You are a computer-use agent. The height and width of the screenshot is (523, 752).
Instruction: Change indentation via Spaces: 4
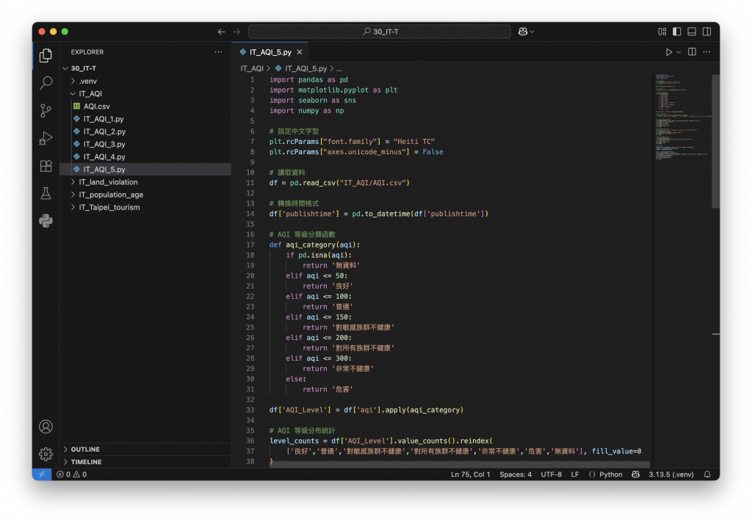[516, 474]
